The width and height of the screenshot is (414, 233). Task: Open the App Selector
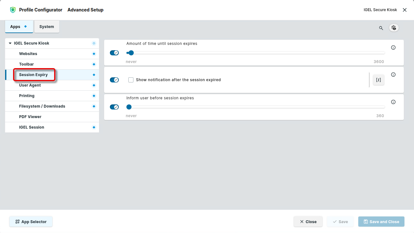(x=31, y=222)
